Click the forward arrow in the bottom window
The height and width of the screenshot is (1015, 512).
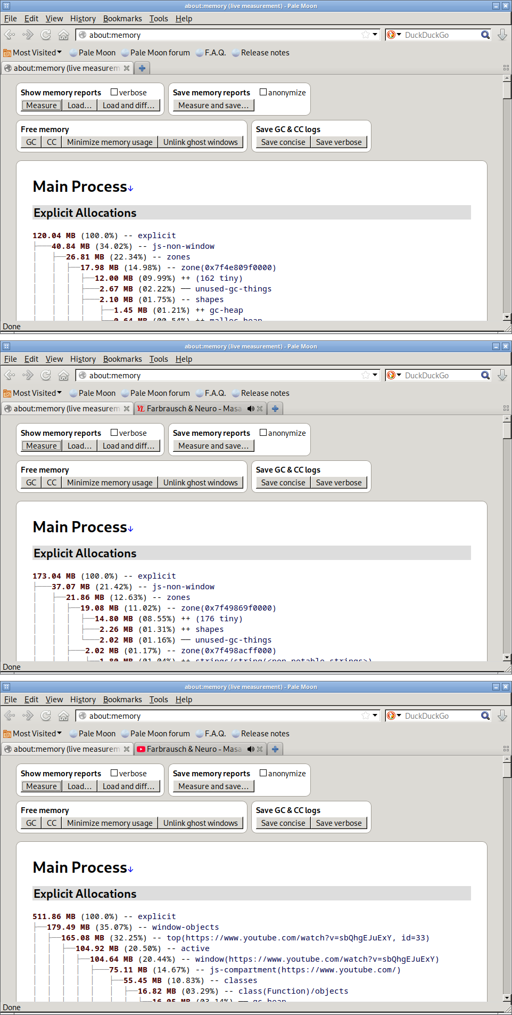point(28,716)
